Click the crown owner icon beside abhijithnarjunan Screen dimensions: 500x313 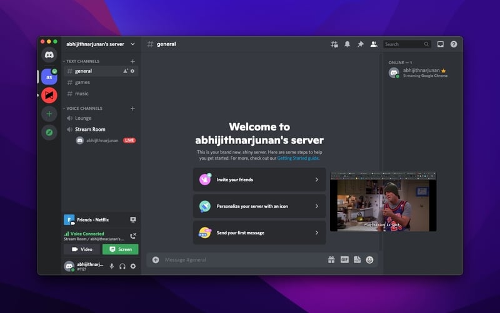(x=444, y=70)
